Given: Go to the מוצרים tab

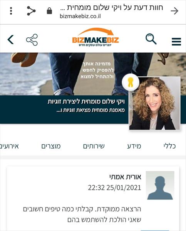Looking at the screenshot, I should 51,146.
